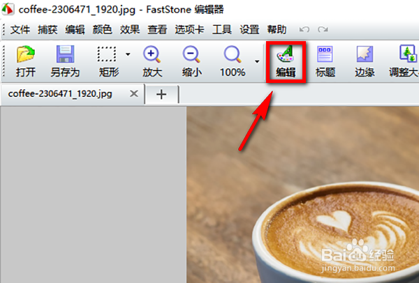The image size is (419, 283).
Task: Open the 设置 menu
Action: 249,29
